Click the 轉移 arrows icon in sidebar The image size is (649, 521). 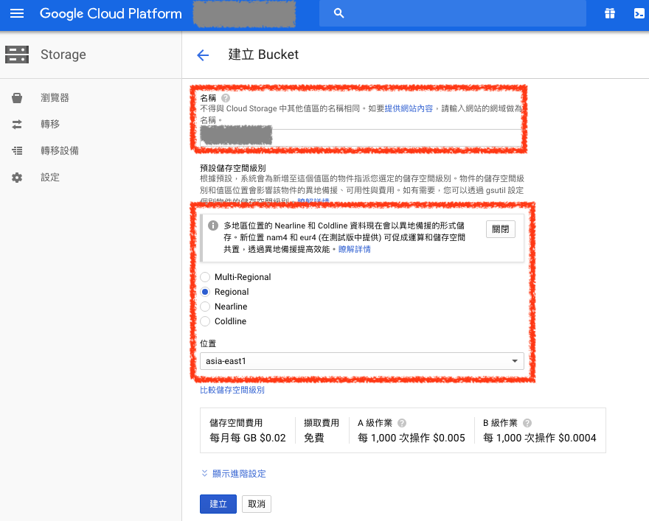click(18, 124)
